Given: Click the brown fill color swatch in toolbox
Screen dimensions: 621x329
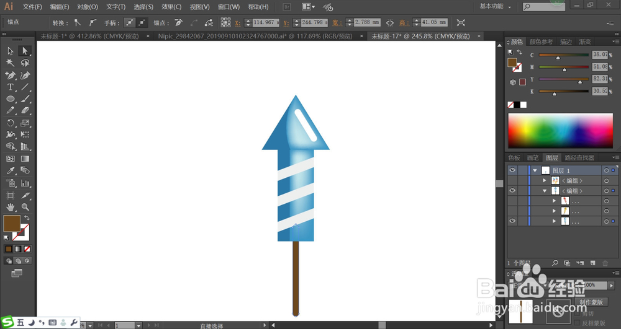Looking at the screenshot, I should (11, 223).
